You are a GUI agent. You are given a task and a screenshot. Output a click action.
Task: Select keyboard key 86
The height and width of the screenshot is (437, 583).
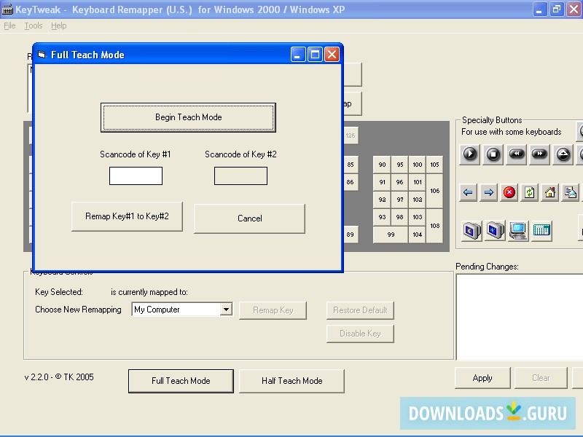pyautogui.click(x=351, y=182)
